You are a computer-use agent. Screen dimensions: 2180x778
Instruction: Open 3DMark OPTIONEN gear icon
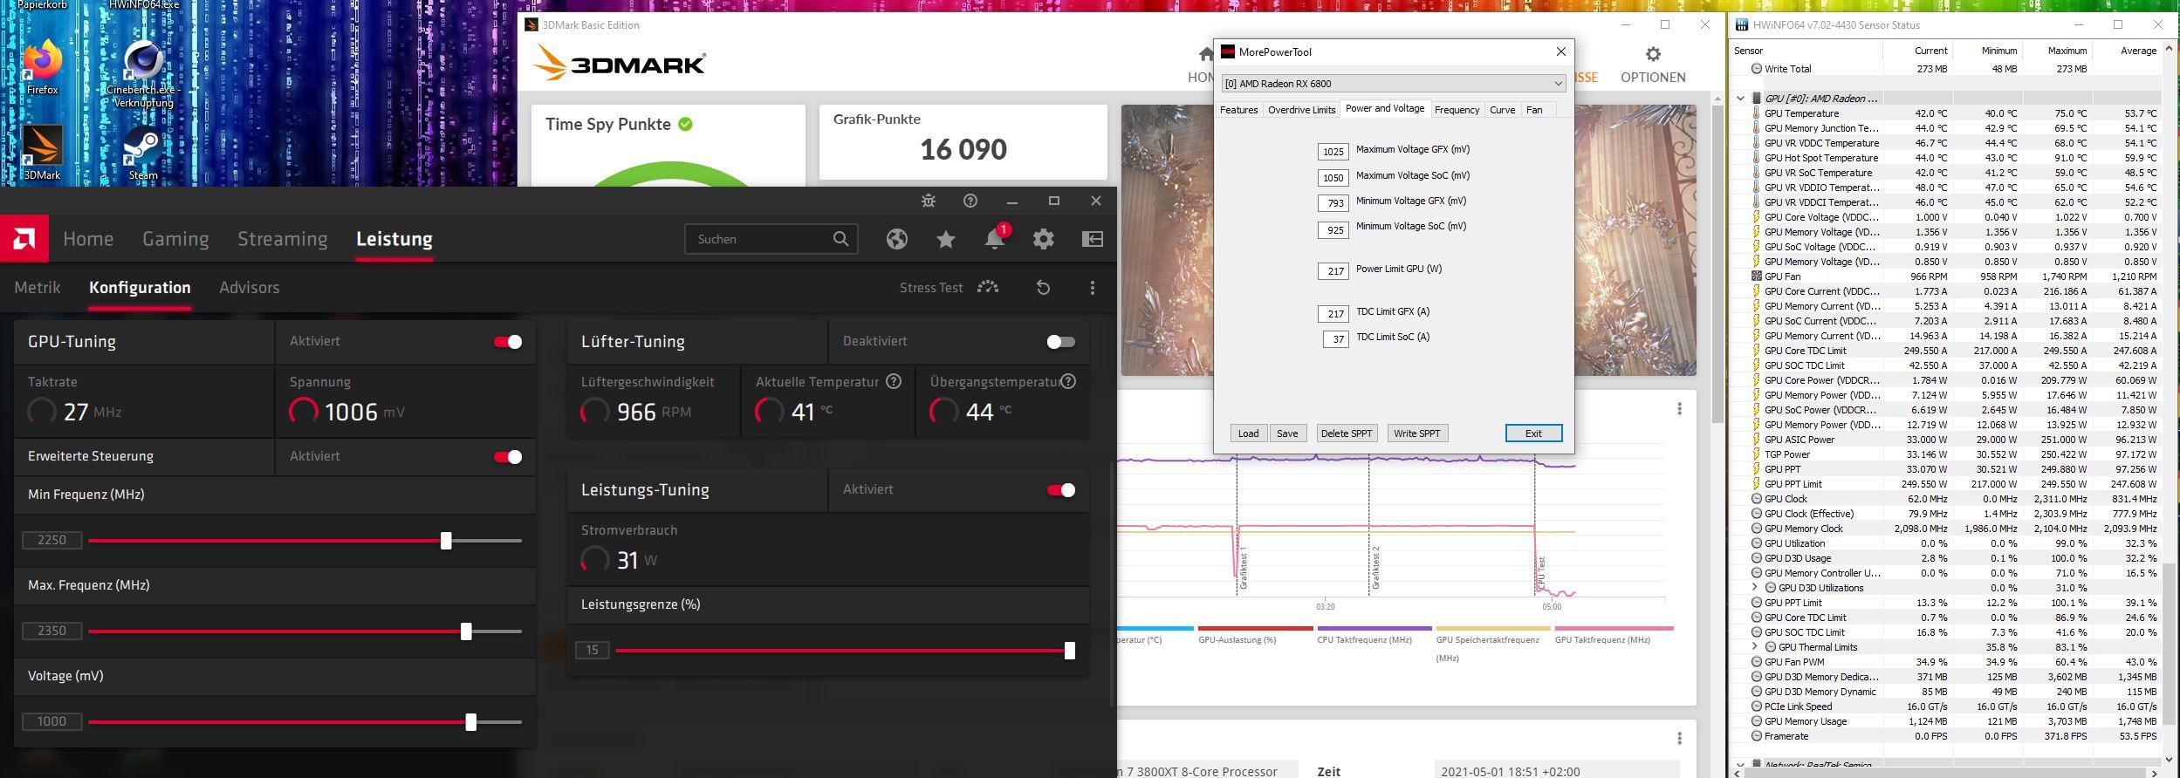pos(1653,54)
